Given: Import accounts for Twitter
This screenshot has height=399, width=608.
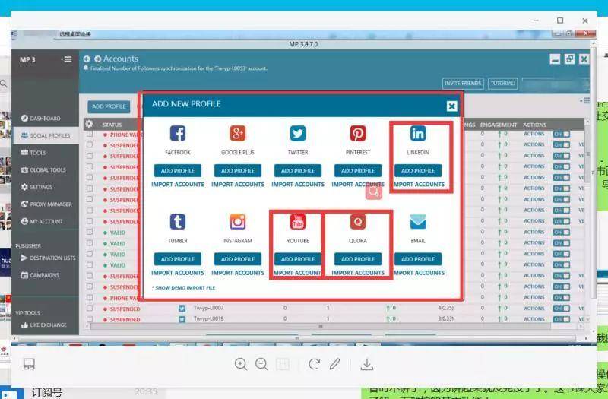Looking at the screenshot, I should (298, 185).
